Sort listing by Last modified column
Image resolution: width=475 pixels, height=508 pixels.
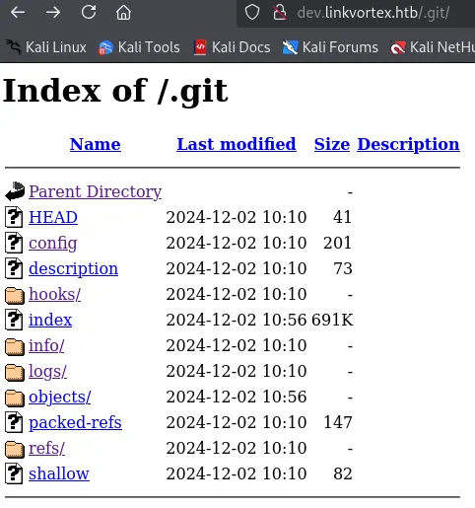(237, 144)
